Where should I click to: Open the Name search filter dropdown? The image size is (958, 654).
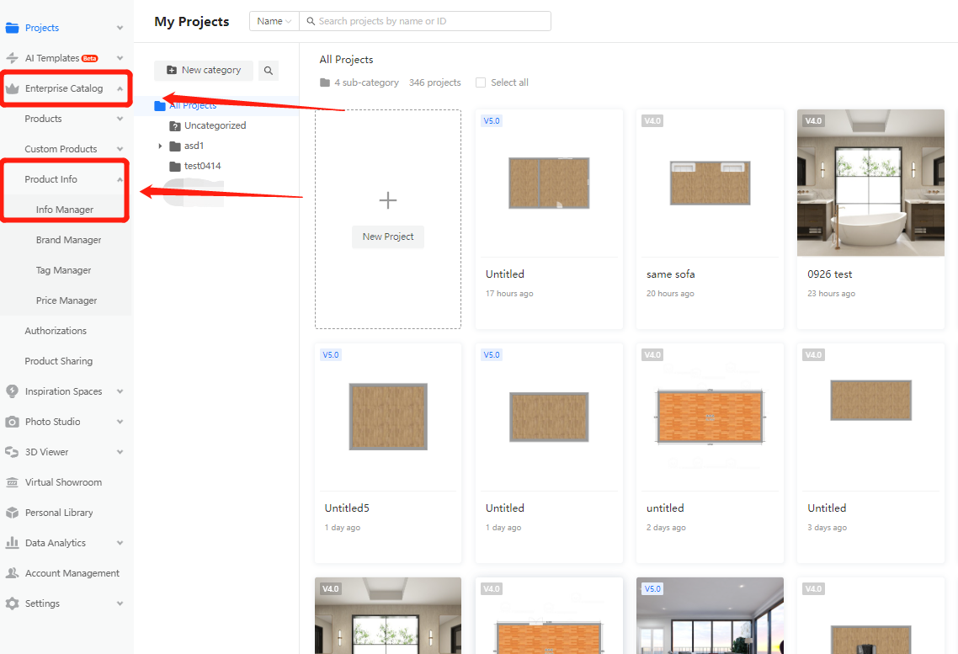[x=274, y=21]
